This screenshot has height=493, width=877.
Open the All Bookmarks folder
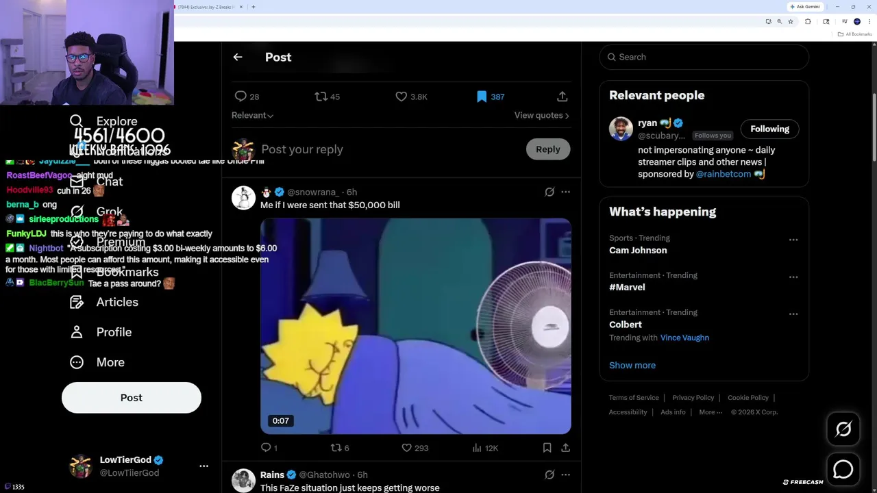[854, 34]
